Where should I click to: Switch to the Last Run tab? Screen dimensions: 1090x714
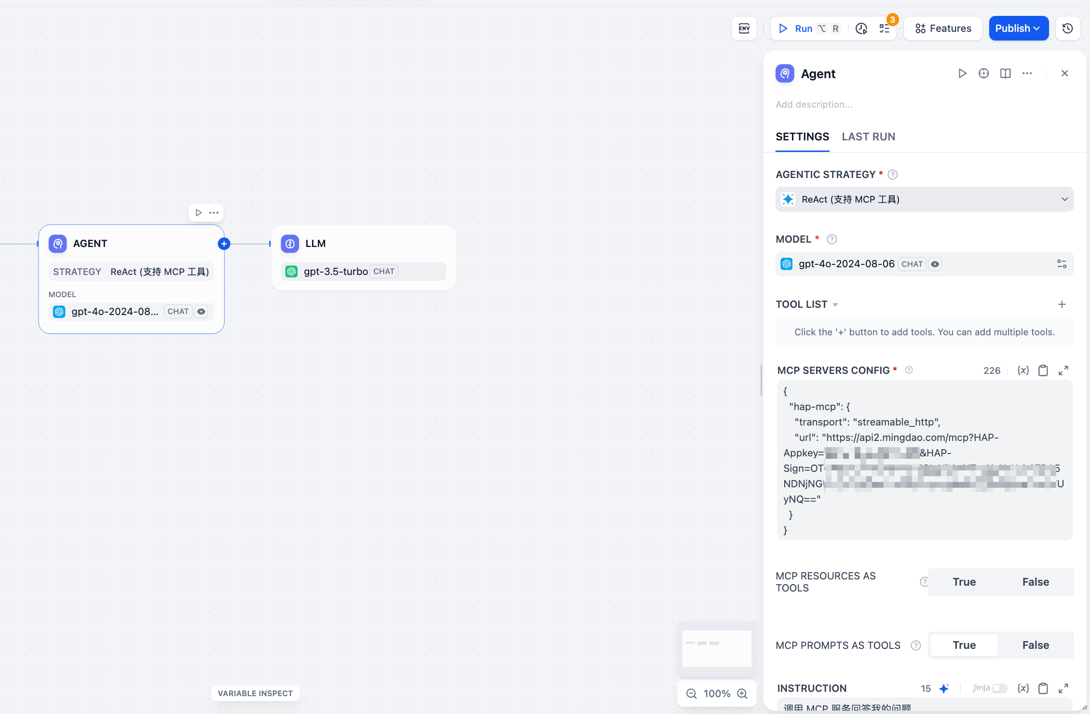point(868,137)
